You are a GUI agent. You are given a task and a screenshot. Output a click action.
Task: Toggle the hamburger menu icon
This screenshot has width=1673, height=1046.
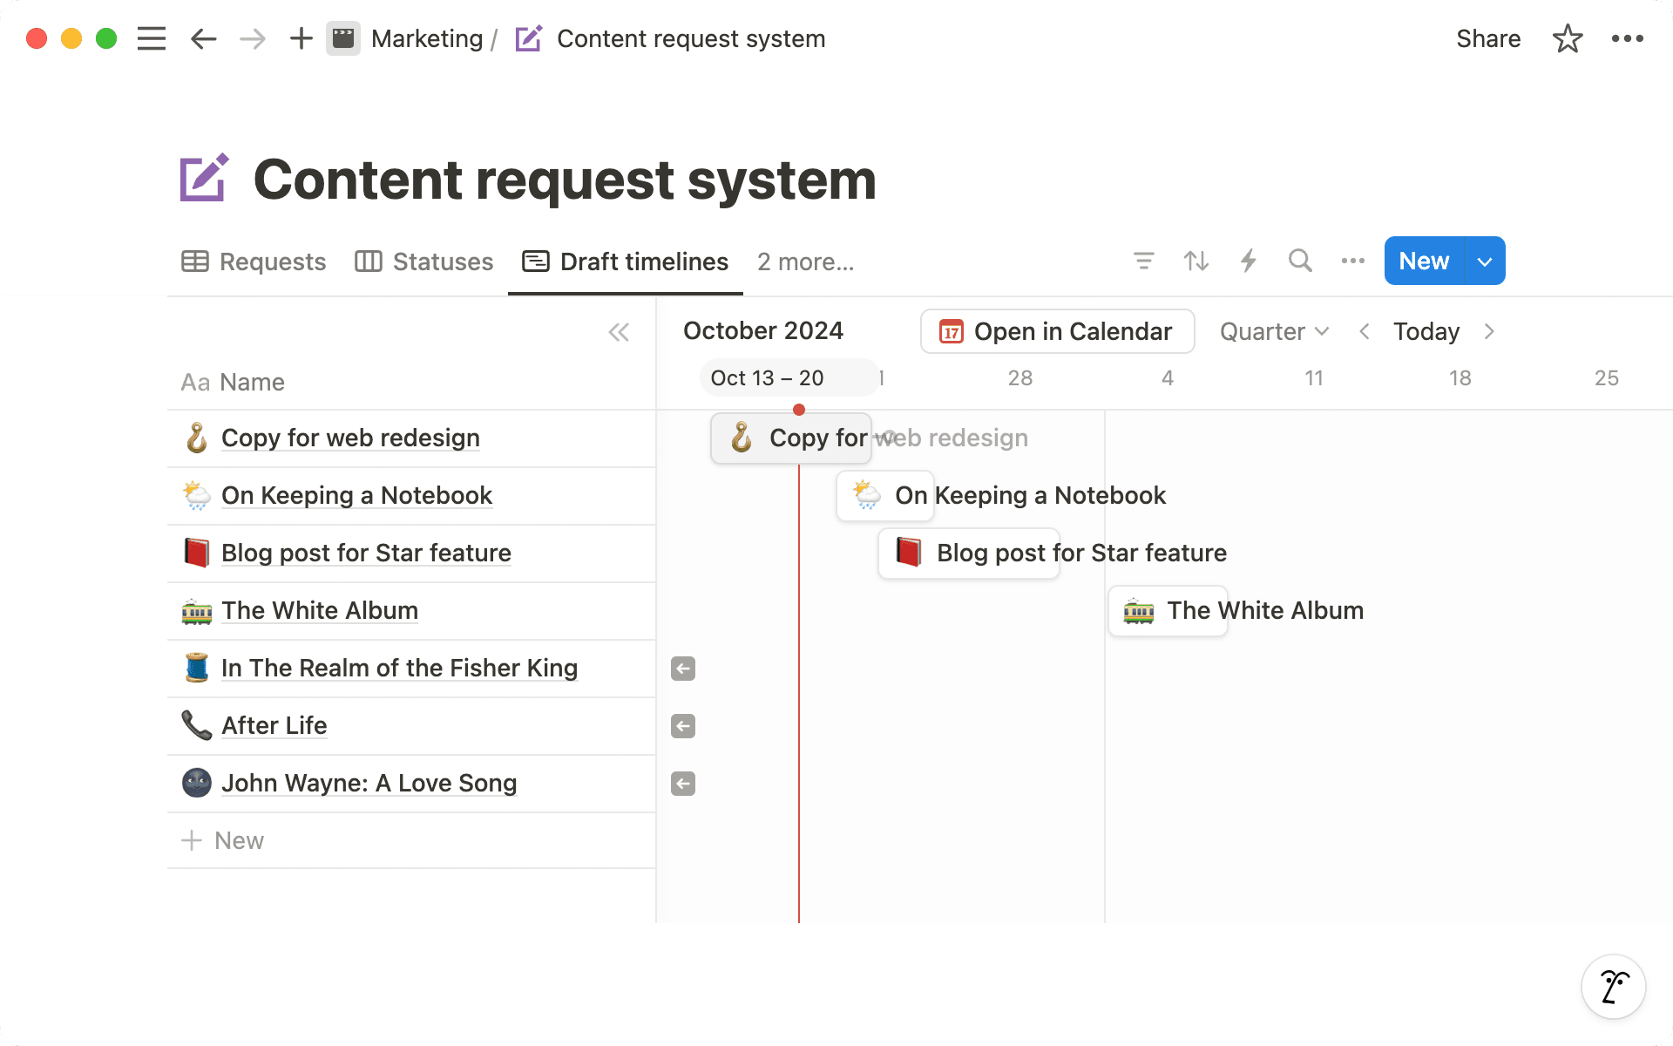tap(151, 38)
